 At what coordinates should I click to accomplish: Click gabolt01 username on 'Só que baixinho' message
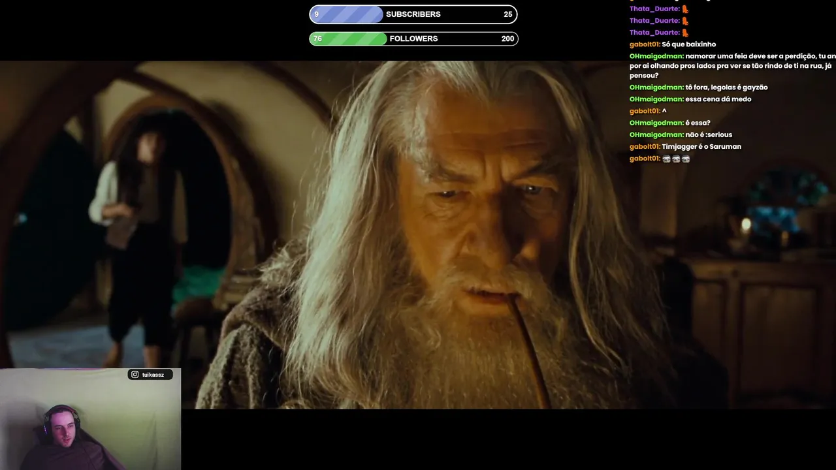[645, 44]
